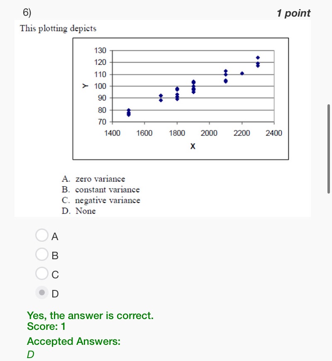Click the Y axis label on the chart
Screen dimensions: 332x361
[x=85, y=86]
